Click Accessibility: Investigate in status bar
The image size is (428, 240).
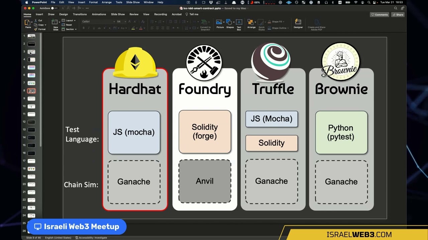91,238
